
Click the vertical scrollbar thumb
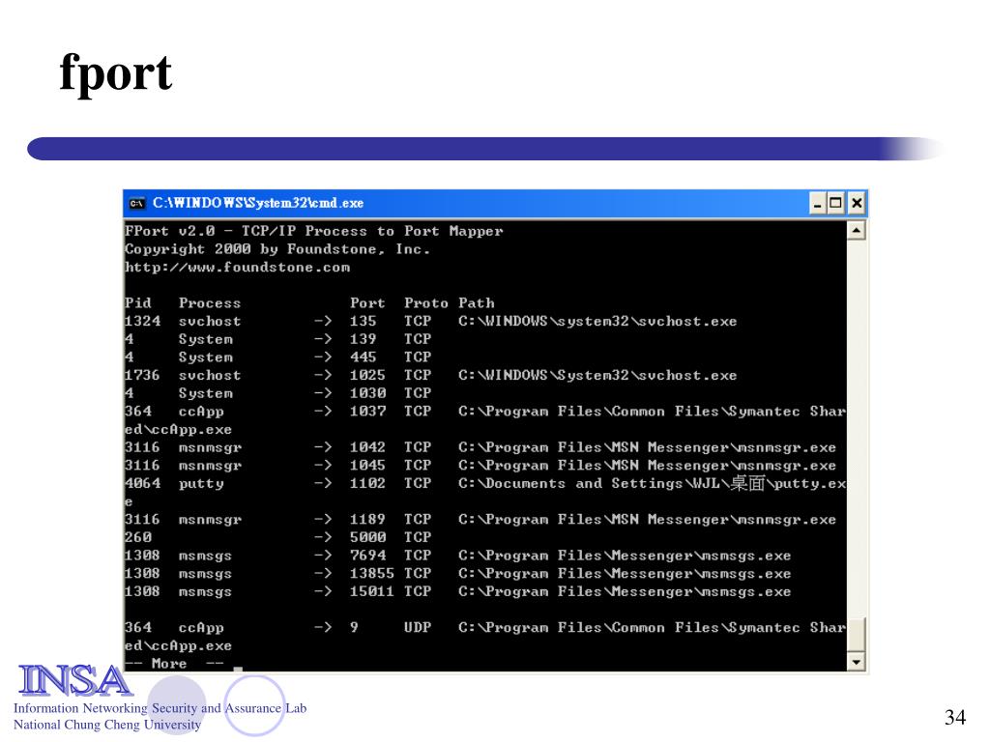[856, 634]
